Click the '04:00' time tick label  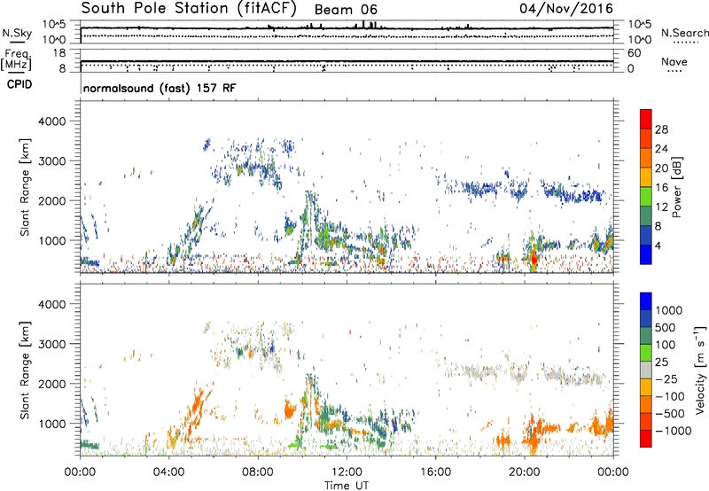coord(168,472)
